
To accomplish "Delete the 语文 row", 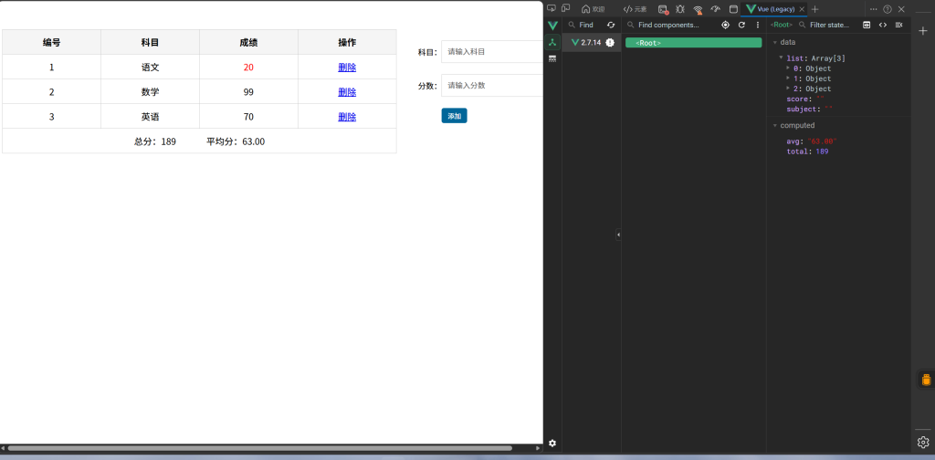I will (347, 68).
